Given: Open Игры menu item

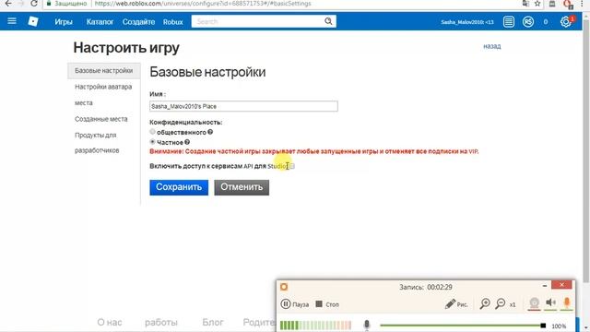Looking at the screenshot, I should coord(64,22).
